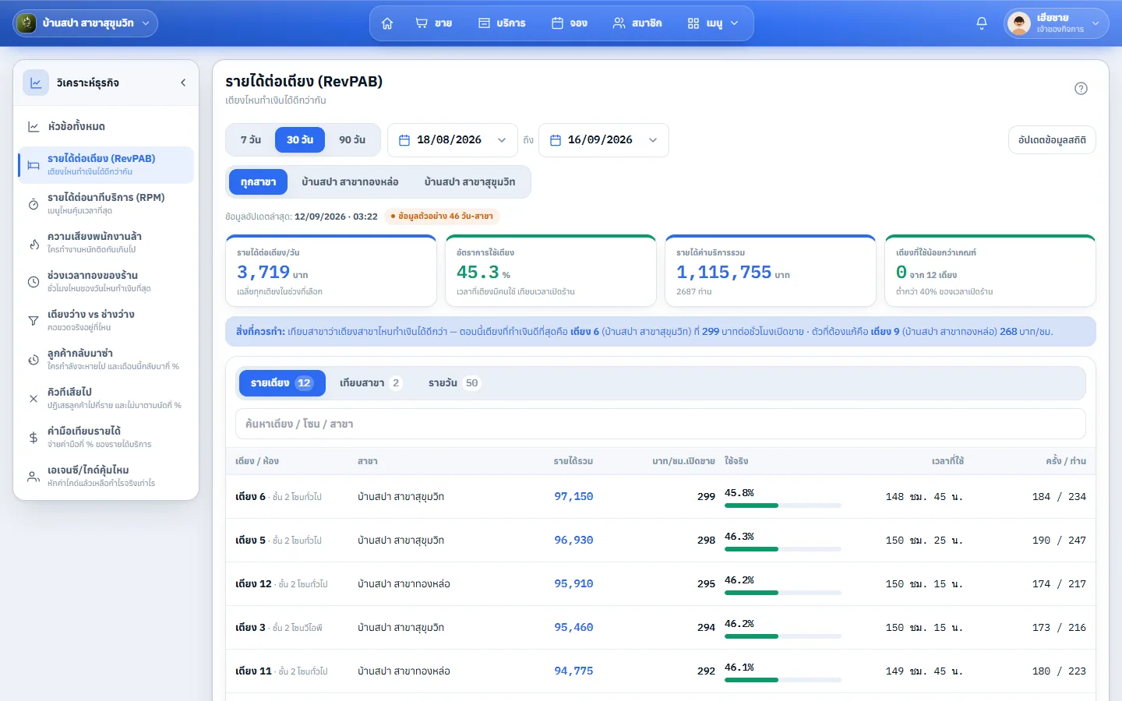This screenshot has width=1122, height=701.
Task: Click the spa branch logo icon
Action: pyautogui.click(x=26, y=23)
